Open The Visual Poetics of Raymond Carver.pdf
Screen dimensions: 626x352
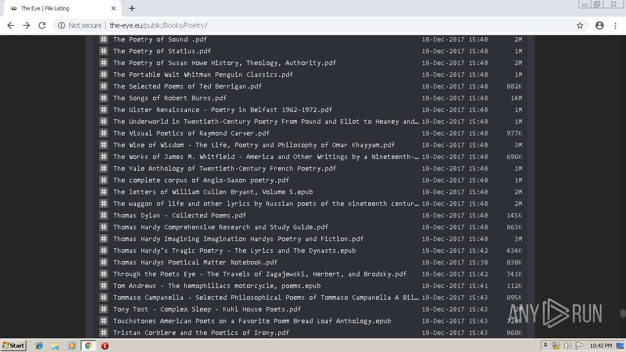[191, 133]
